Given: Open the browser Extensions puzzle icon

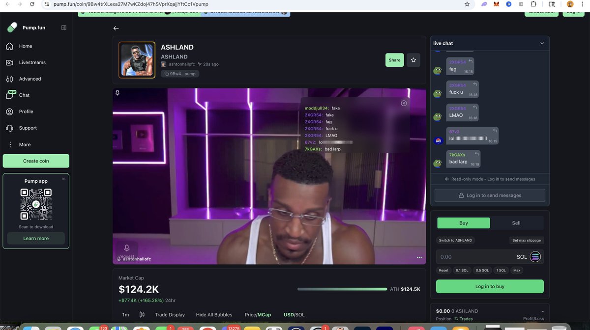Looking at the screenshot, I should coord(533,4).
